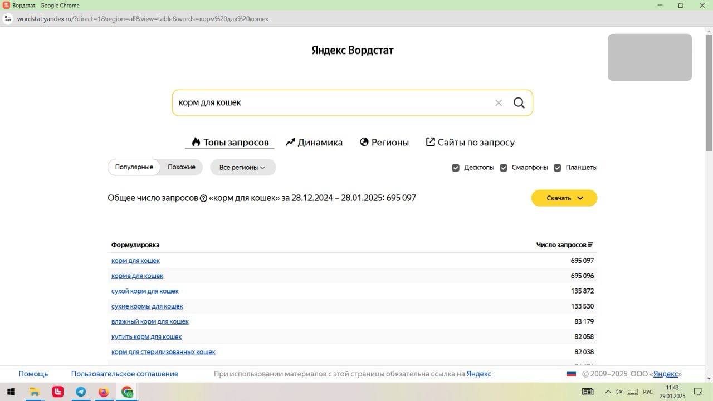Open Firefox from the taskbar
The height and width of the screenshot is (401, 713).
click(104, 392)
